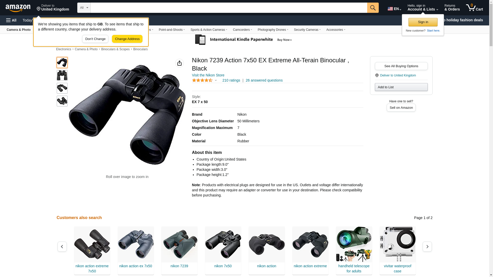Go to next page of carousel
This screenshot has height=277, width=493.
click(427, 246)
